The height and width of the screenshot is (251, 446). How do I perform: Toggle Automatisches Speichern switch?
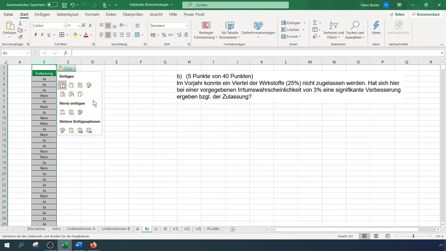52,5
